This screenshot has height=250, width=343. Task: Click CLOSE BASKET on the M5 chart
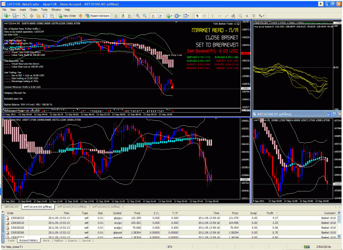point(222,38)
